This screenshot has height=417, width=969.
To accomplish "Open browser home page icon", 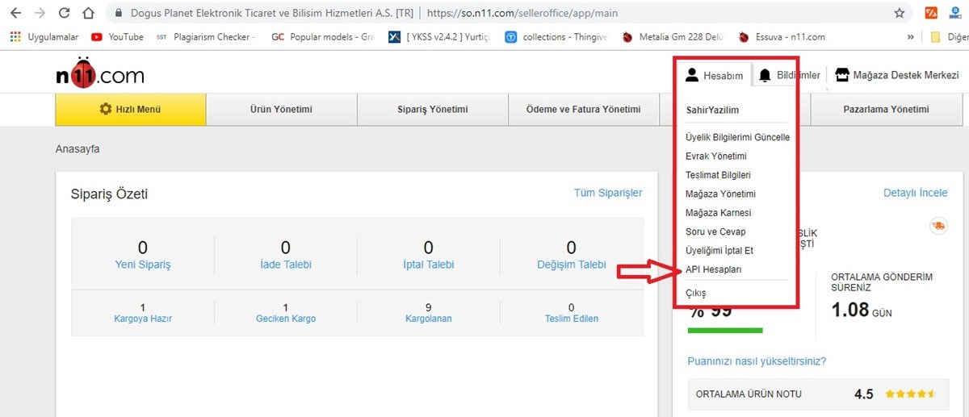I will coord(90,14).
